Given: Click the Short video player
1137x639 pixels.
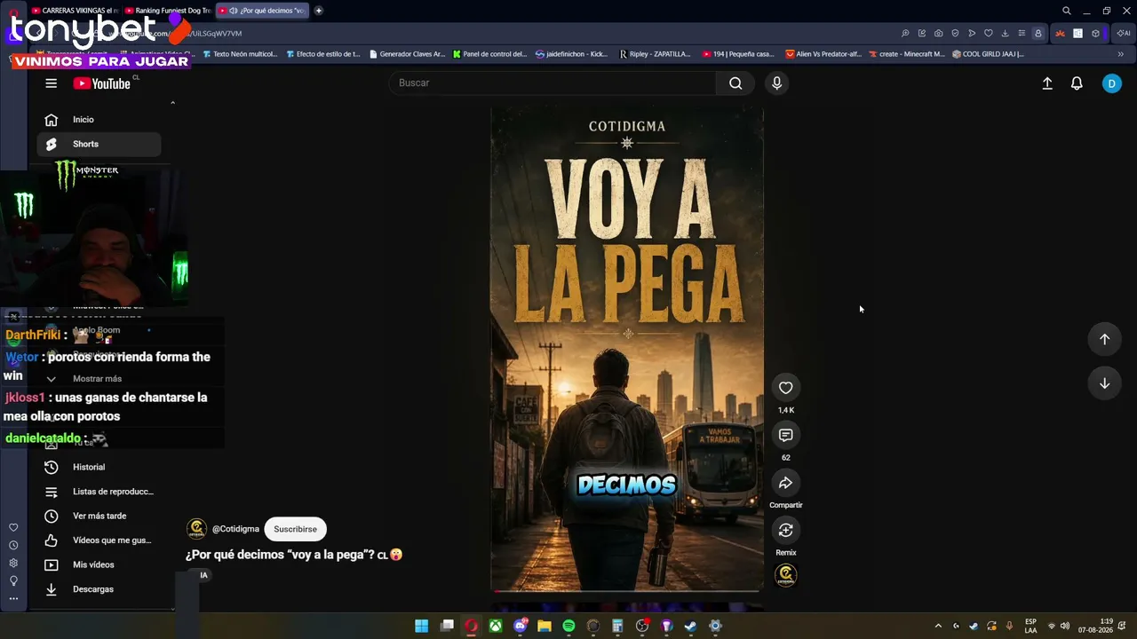Looking at the screenshot, I should click(627, 350).
